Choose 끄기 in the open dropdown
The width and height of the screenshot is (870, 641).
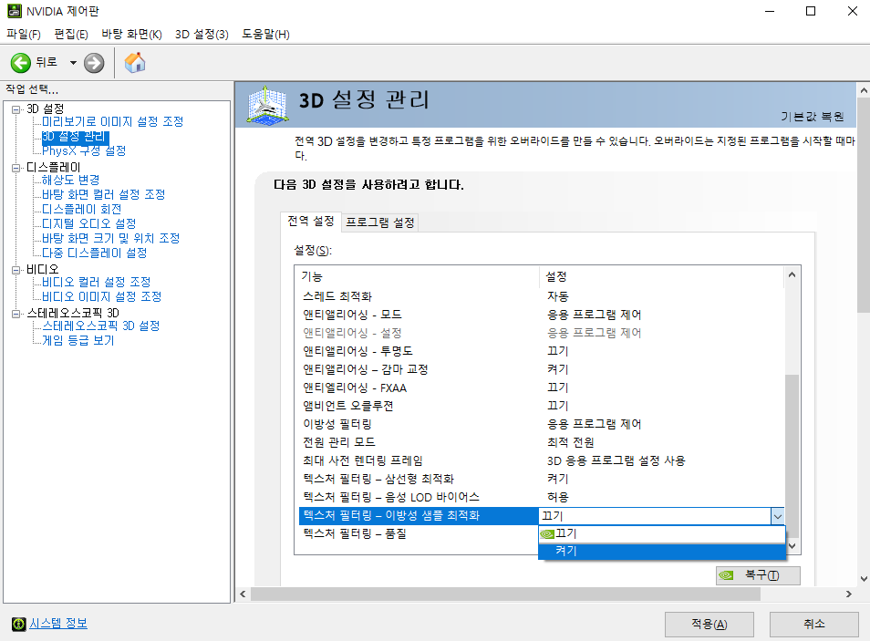pos(662,534)
